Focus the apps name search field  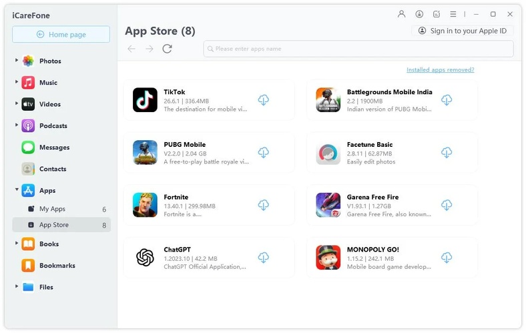point(358,49)
